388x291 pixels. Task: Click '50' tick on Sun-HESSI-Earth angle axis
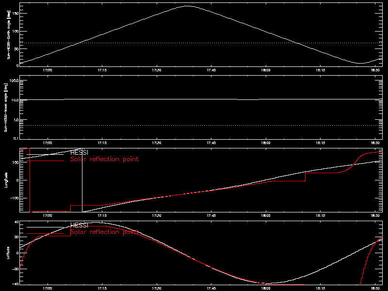pos(16,49)
